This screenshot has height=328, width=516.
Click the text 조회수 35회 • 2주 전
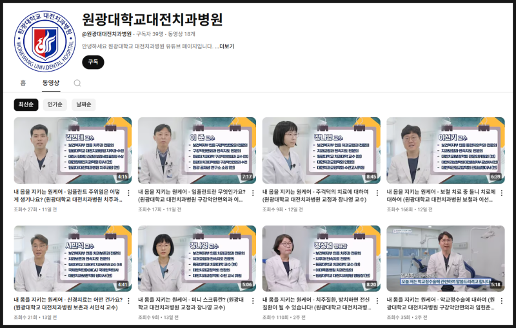[407, 318]
